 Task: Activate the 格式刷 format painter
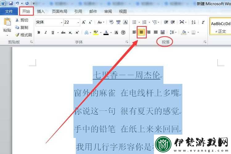pyautogui.click(x=23, y=35)
